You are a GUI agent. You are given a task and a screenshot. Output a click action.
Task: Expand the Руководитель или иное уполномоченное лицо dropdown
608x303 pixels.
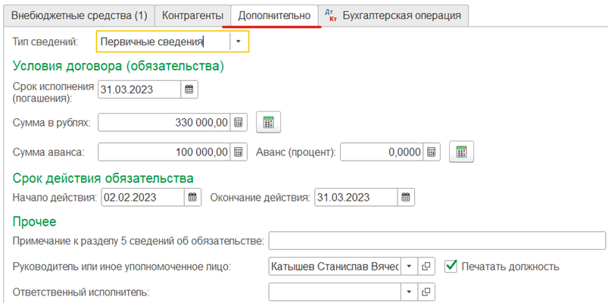(x=409, y=267)
